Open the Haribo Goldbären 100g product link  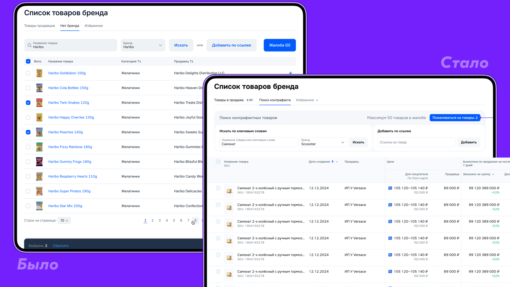point(67,73)
